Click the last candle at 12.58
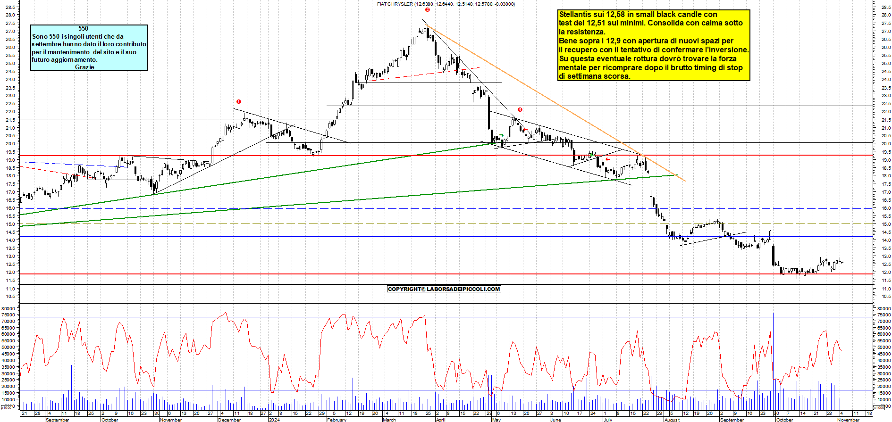Screen dimensions: 892x422 click(x=842, y=262)
